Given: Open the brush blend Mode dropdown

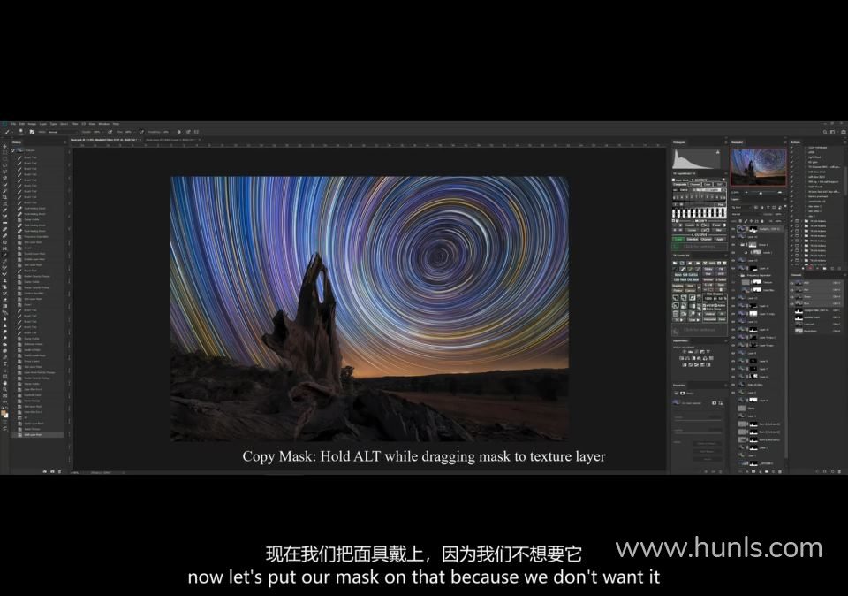Looking at the screenshot, I should (62, 132).
